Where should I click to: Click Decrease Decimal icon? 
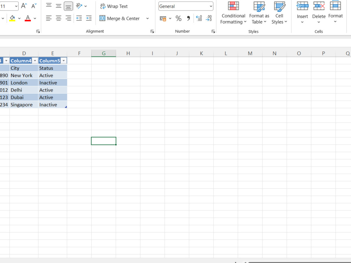(208, 18)
